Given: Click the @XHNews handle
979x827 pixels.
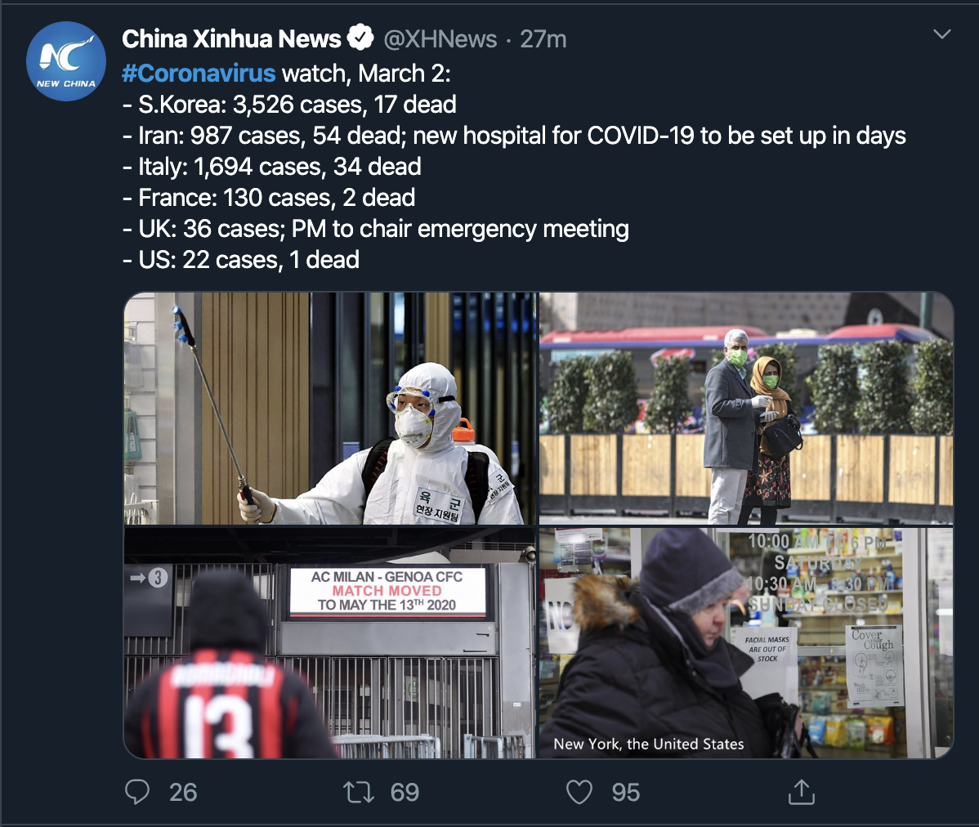Looking at the screenshot, I should click(x=440, y=38).
